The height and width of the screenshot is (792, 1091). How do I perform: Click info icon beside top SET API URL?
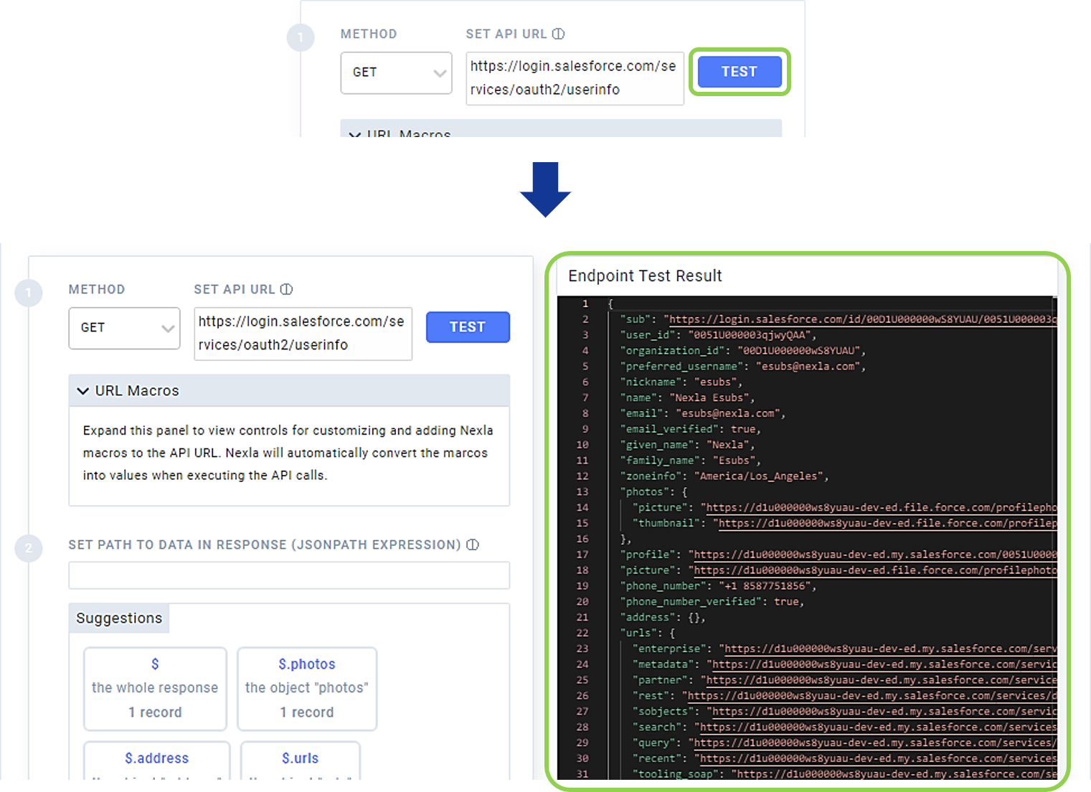[559, 34]
